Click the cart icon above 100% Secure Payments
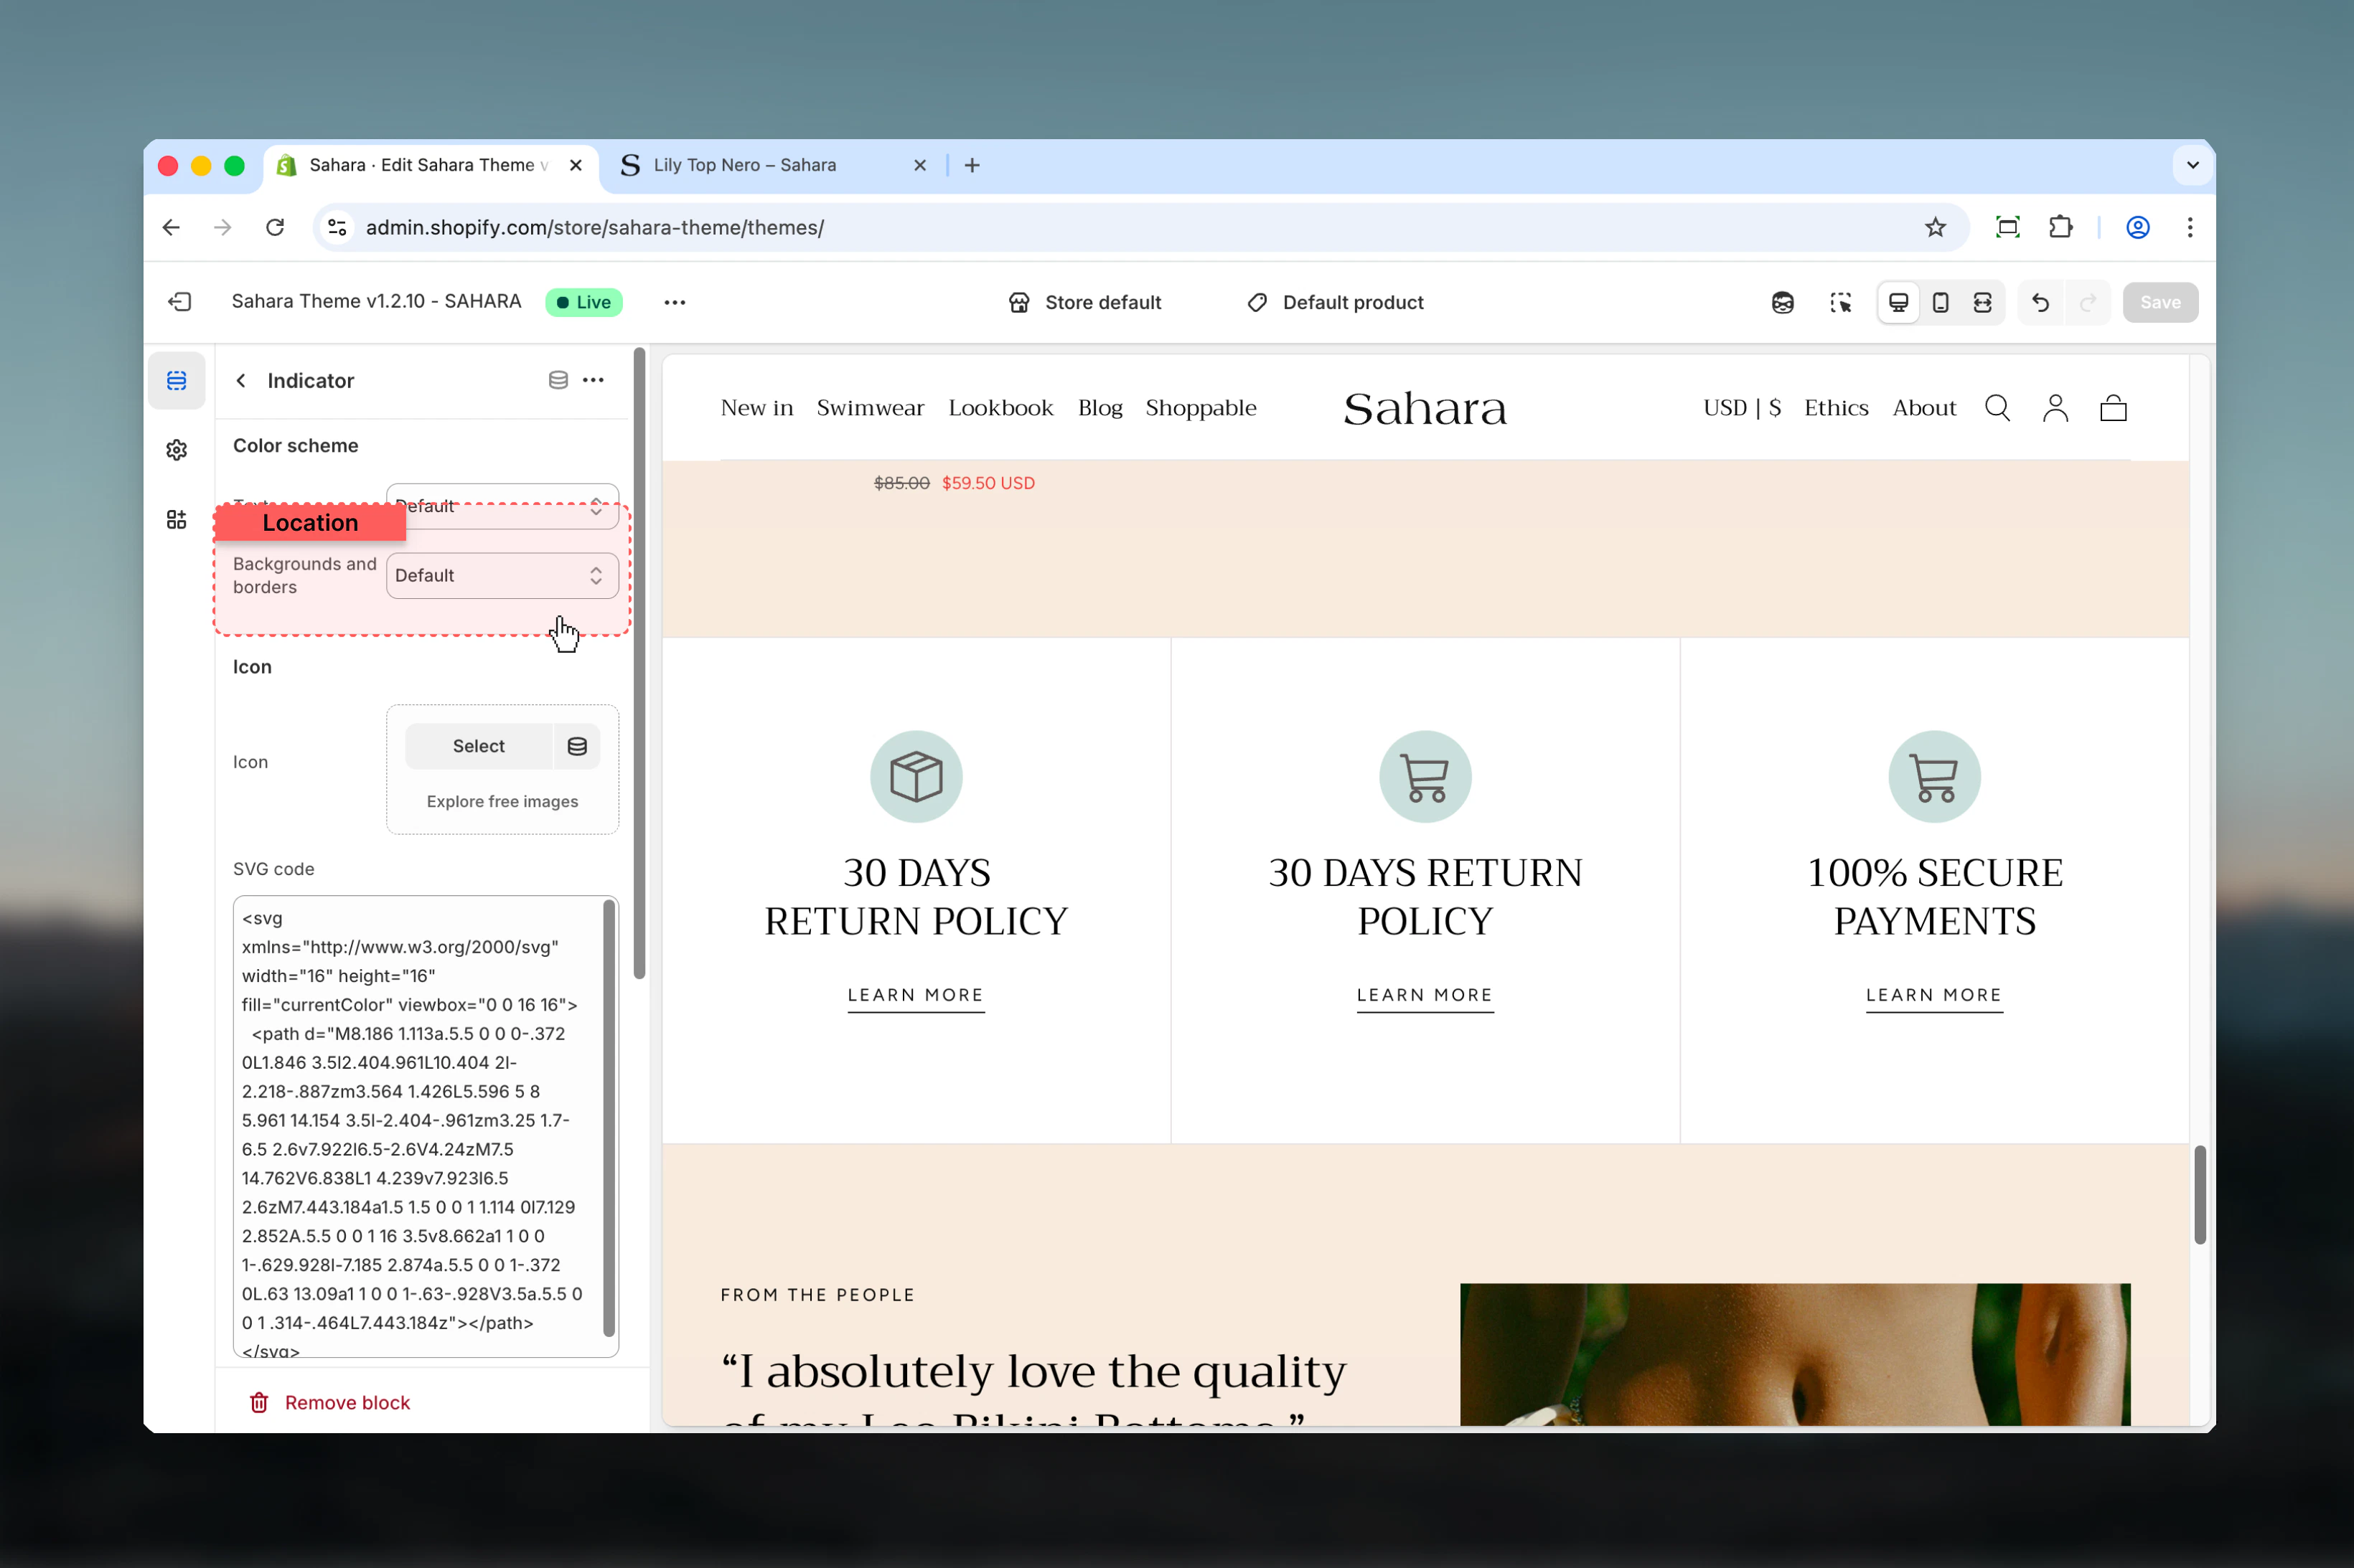 pyautogui.click(x=1934, y=776)
